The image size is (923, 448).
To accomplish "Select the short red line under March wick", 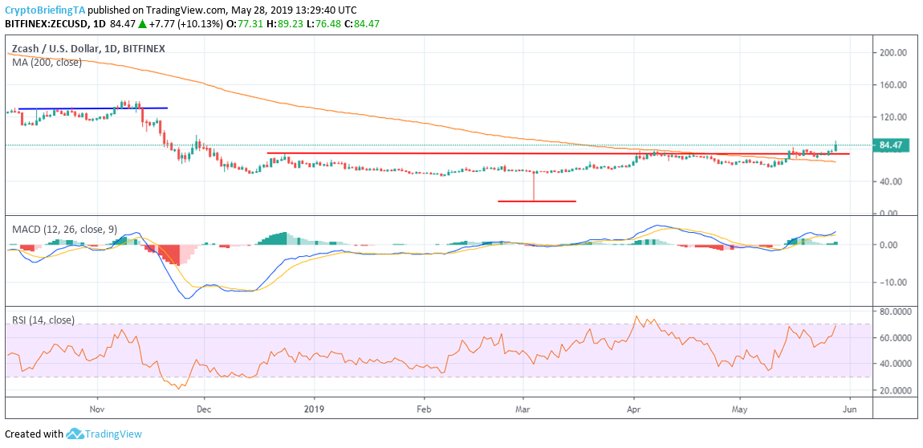I will coord(537,202).
